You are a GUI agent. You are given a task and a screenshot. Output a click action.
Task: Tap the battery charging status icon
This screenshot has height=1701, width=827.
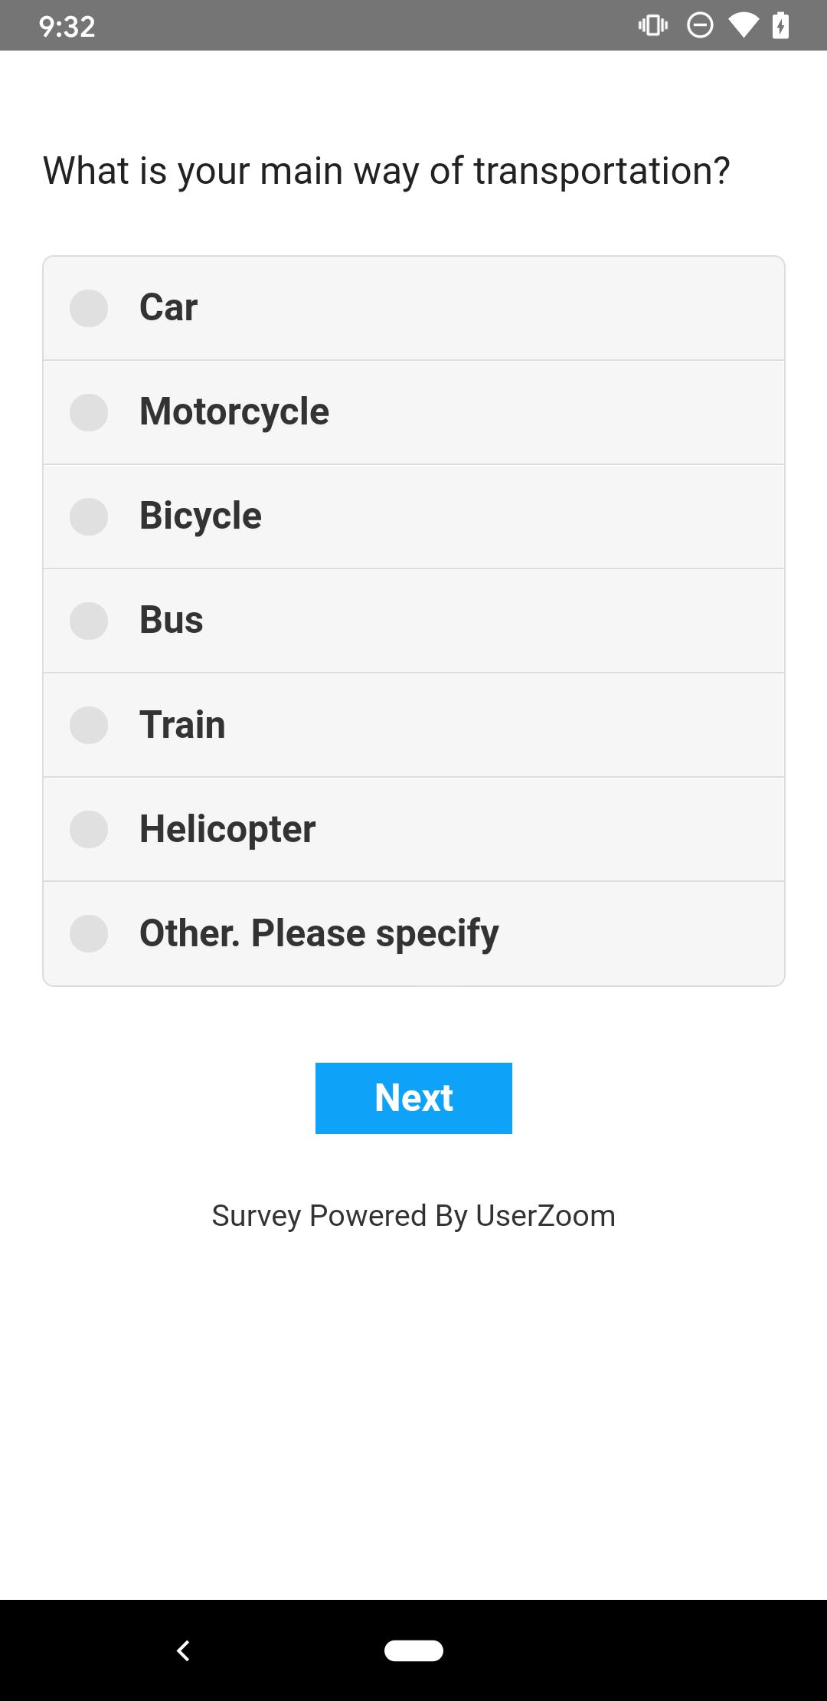(x=780, y=26)
